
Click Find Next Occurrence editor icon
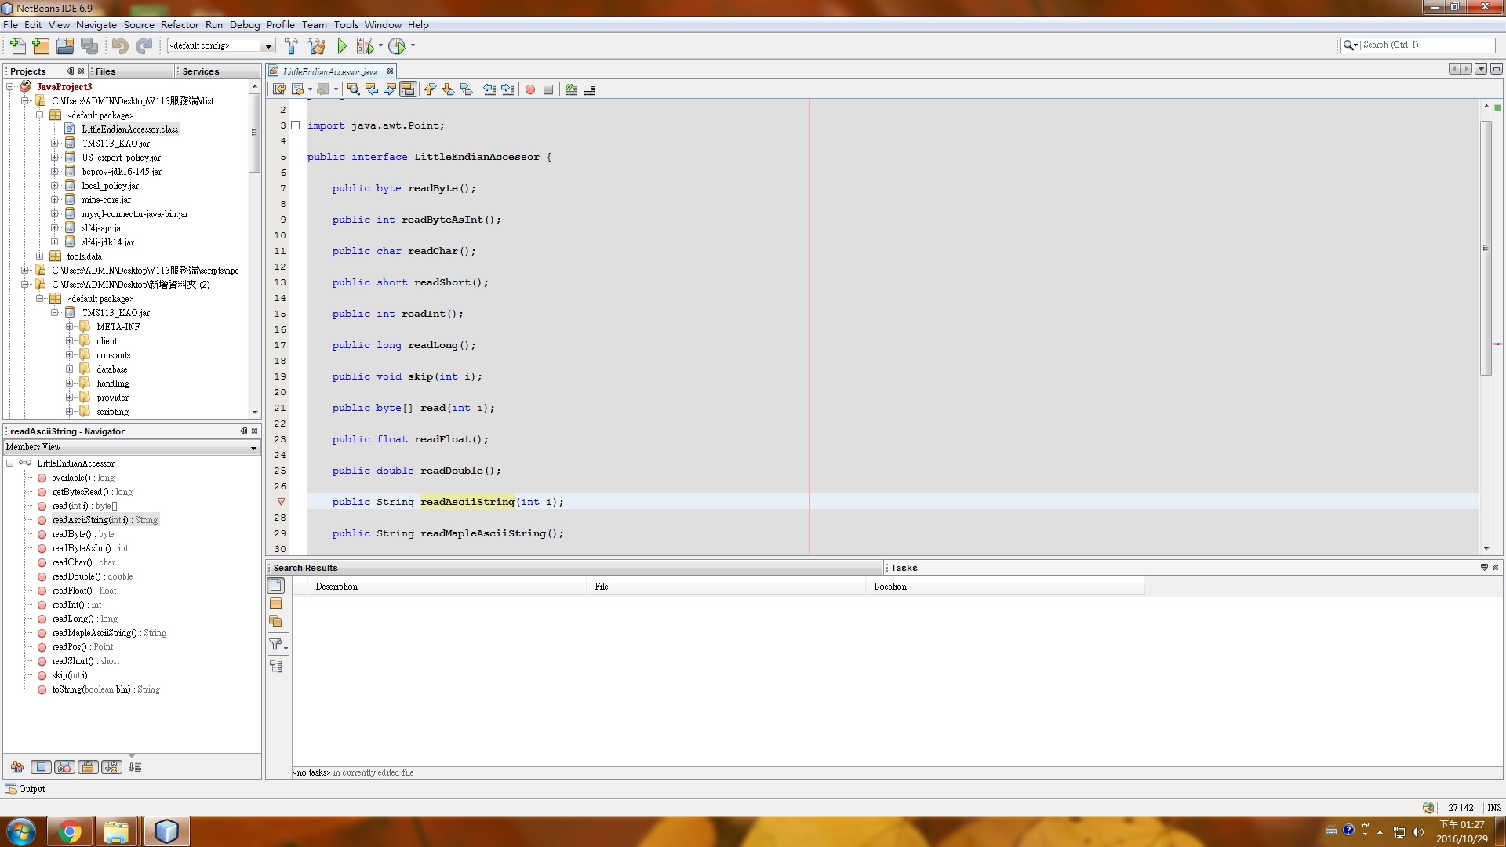click(390, 89)
